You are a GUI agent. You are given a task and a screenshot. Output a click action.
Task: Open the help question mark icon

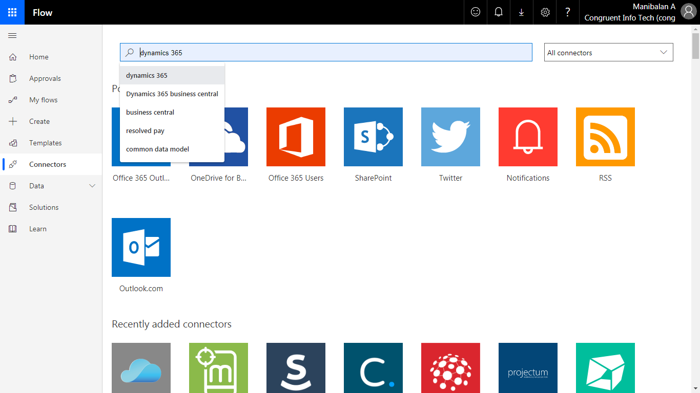pos(568,12)
